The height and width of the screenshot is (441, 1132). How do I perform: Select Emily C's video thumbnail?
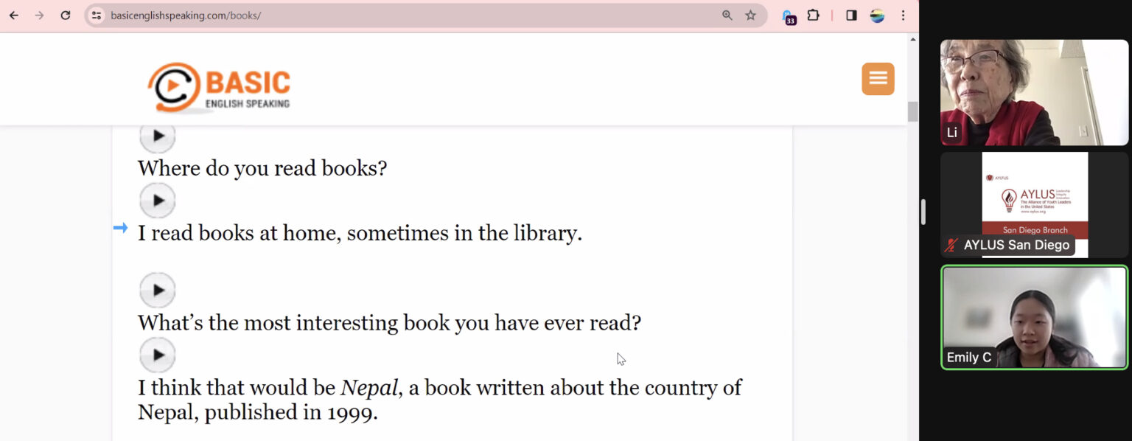(1034, 317)
